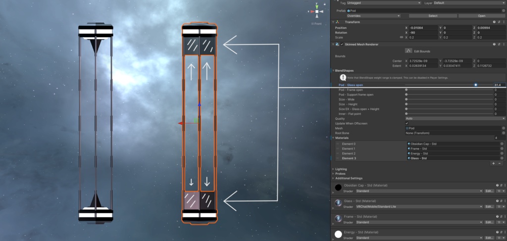This screenshot has width=507, height=241.
Task: Open Frame material shader dropdown
Action: tap(419, 222)
